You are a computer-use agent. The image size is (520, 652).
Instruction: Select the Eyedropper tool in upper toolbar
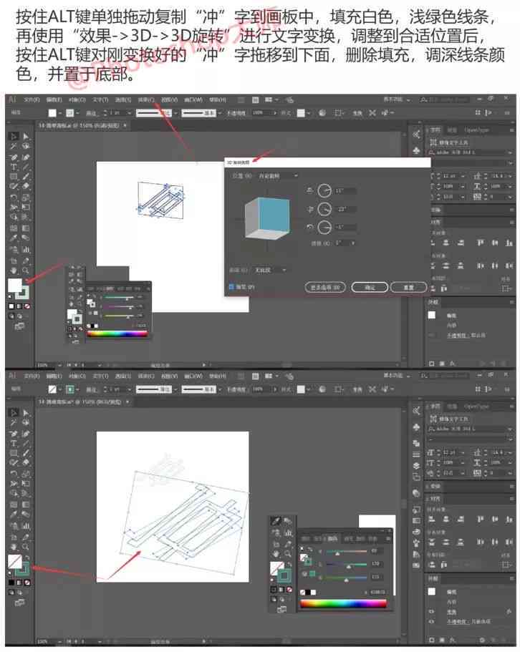tap(14, 238)
